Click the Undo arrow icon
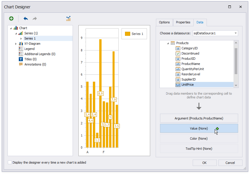Viewport: 250px width, 174px height. click(x=25, y=18)
